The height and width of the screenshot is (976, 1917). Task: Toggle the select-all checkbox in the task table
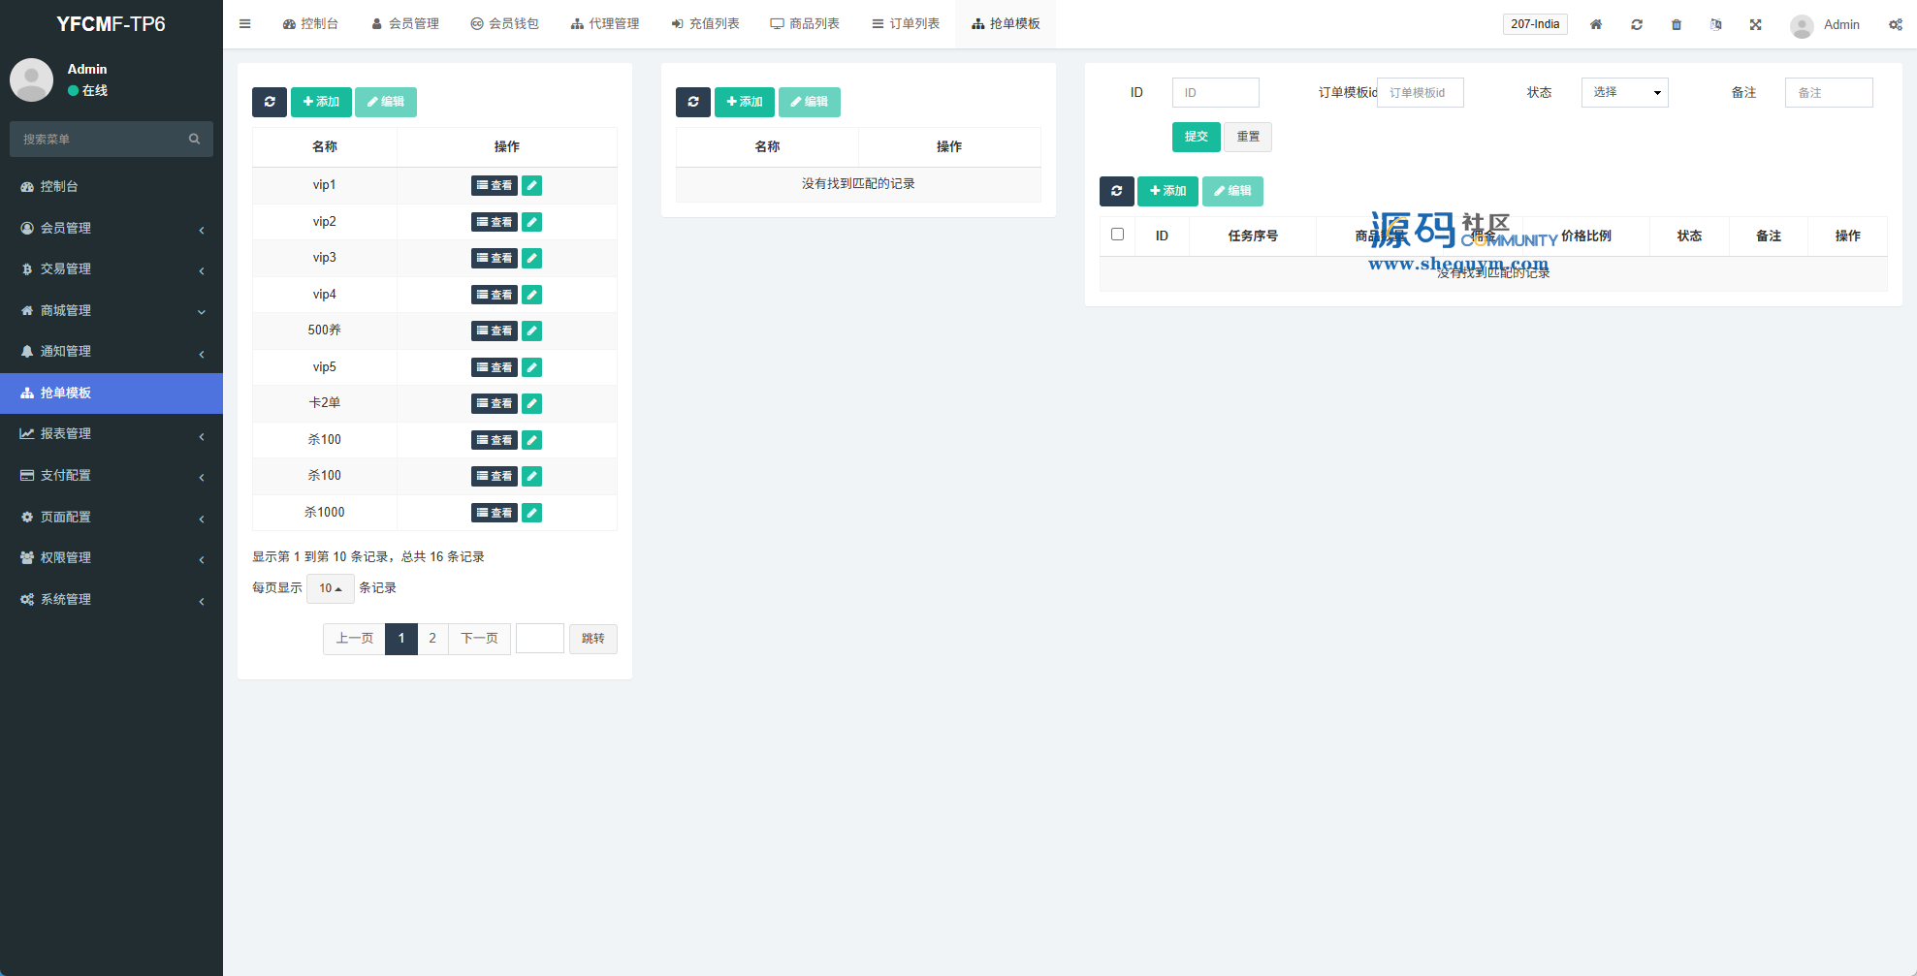coord(1117,235)
